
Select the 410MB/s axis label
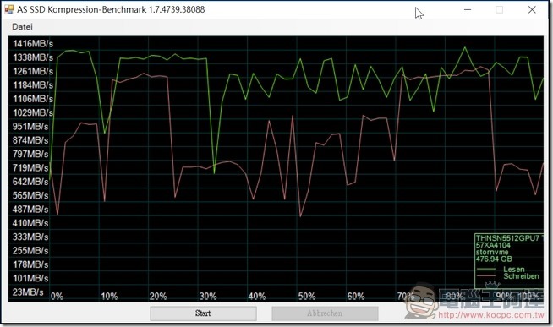[x=30, y=223]
